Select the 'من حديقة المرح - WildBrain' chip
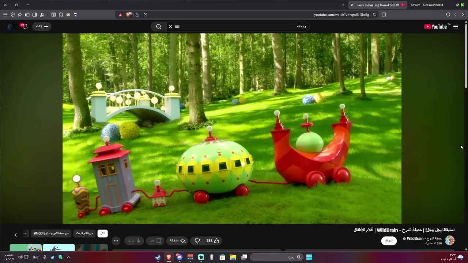 pos(51,233)
